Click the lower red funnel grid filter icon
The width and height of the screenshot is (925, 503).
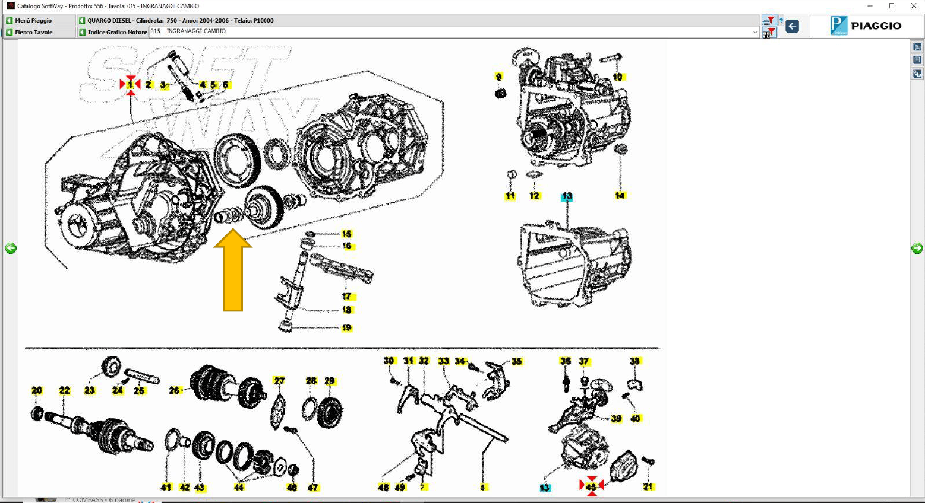tap(769, 33)
